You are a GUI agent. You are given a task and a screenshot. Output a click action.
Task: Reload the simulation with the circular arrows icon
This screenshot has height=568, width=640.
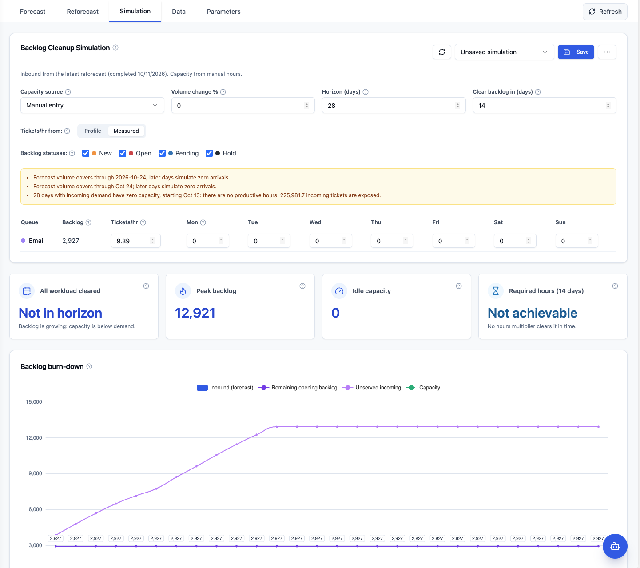(x=442, y=52)
